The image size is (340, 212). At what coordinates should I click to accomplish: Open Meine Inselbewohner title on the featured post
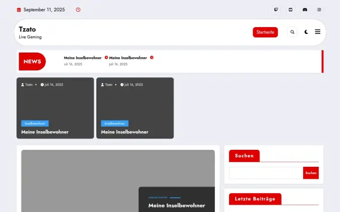coord(177,206)
